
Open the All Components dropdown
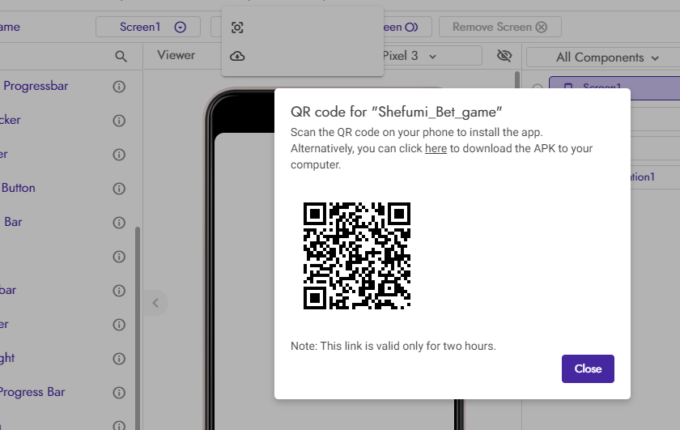(607, 57)
